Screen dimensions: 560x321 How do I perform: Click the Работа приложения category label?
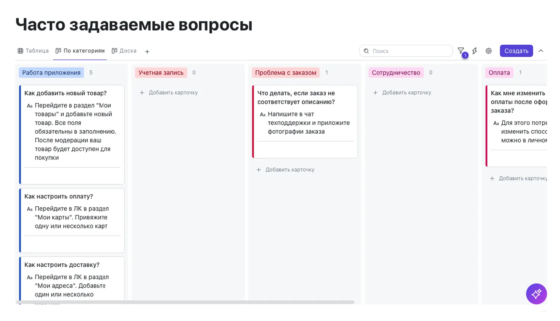tap(51, 73)
